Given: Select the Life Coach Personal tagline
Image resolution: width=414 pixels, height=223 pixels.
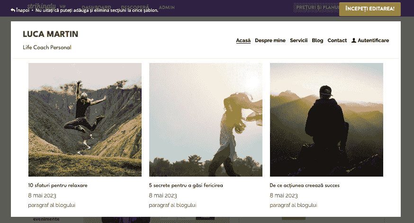Looking at the screenshot, I should [x=47, y=47].
